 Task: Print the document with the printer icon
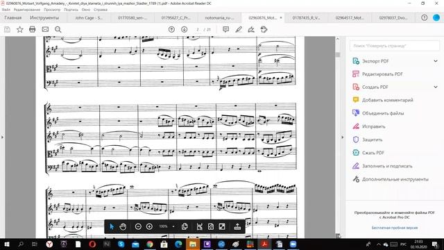tap(33, 29)
